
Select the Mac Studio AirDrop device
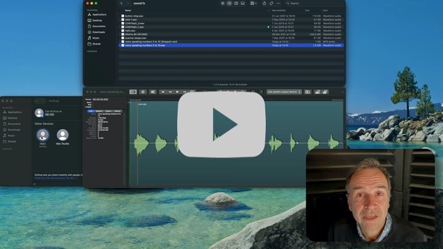coord(63,136)
